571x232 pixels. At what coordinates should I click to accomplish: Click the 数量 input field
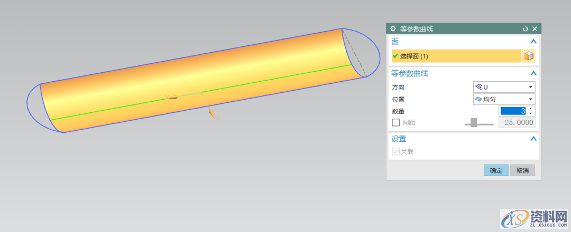pos(513,111)
